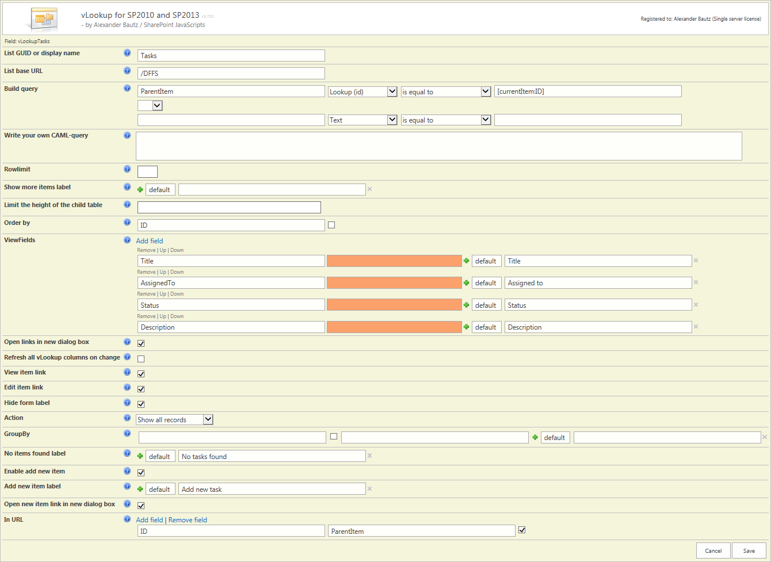Viewport: 771px width, 562px height.
Task: Open help for "Action"
Action: pyautogui.click(x=127, y=418)
